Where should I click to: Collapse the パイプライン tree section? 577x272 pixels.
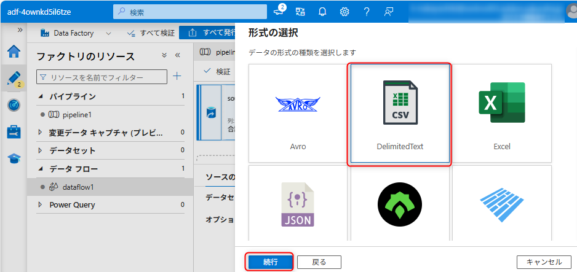[x=40, y=96]
